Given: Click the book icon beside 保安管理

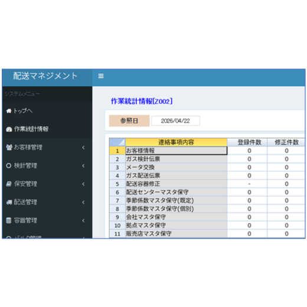Looking at the screenshot, I should tap(9, 184).
